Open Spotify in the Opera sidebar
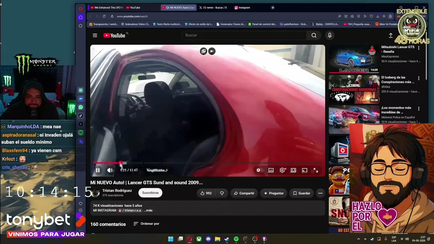 [x=81, y=133]
